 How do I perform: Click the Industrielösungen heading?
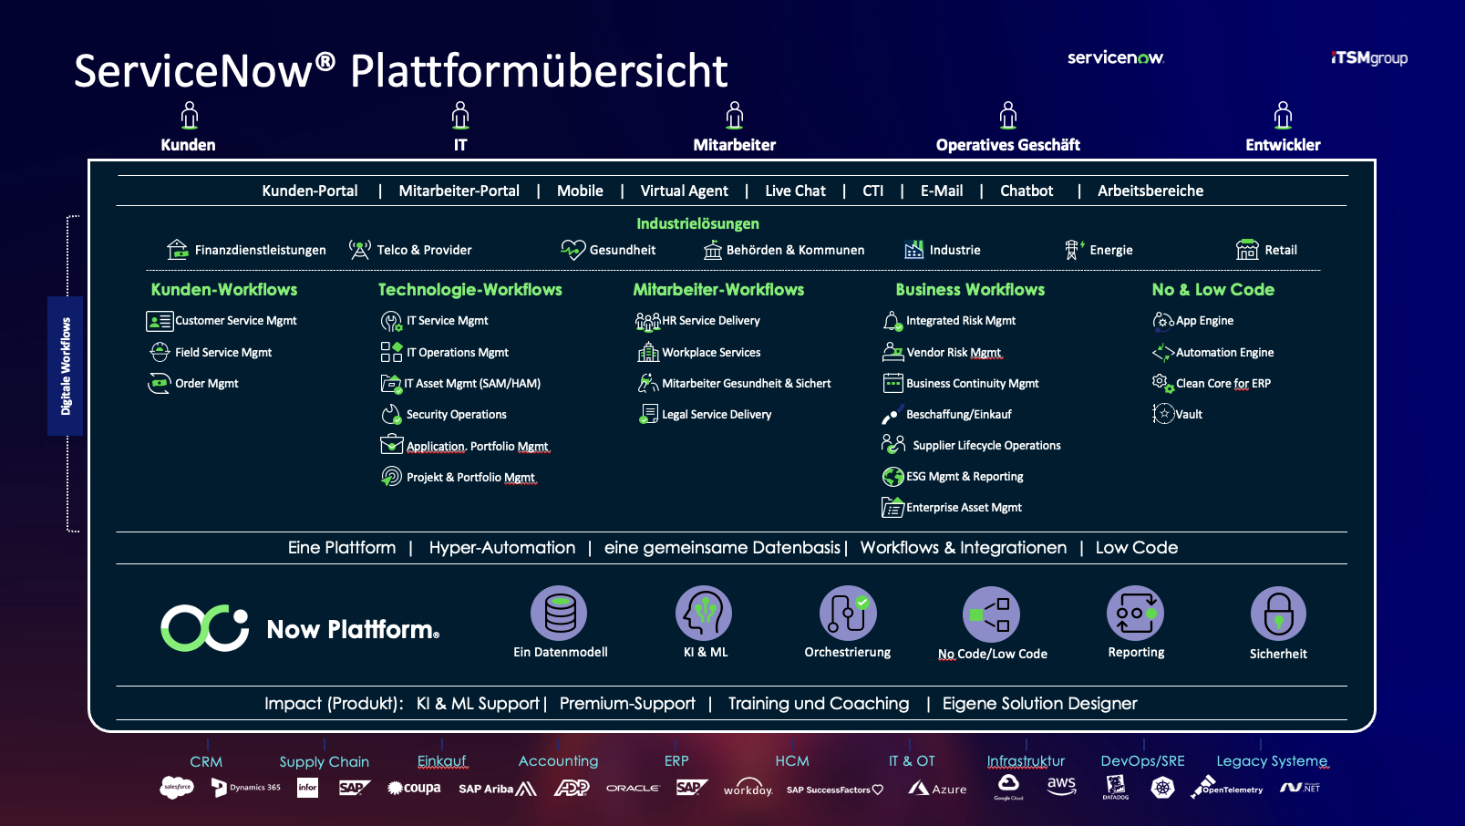pos(697,223)
